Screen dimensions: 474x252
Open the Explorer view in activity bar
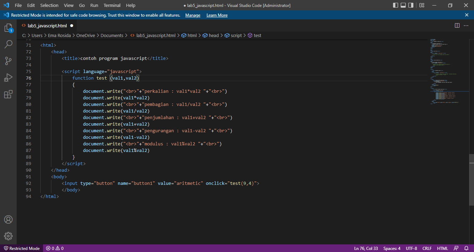coord(8,28)
